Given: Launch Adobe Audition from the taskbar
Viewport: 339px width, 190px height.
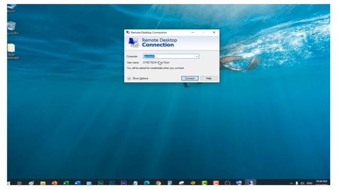Looking at the screenshot, I should 101,183.
